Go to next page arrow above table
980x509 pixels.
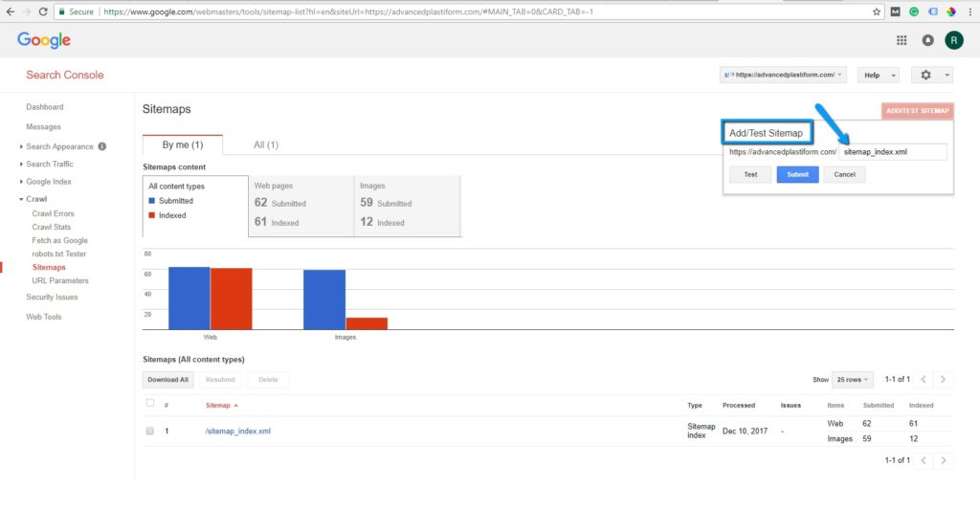[x=943, y=379]
